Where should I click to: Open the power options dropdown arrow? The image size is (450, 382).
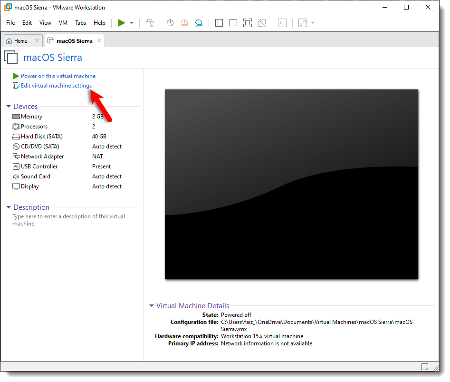tap(132, 23)
